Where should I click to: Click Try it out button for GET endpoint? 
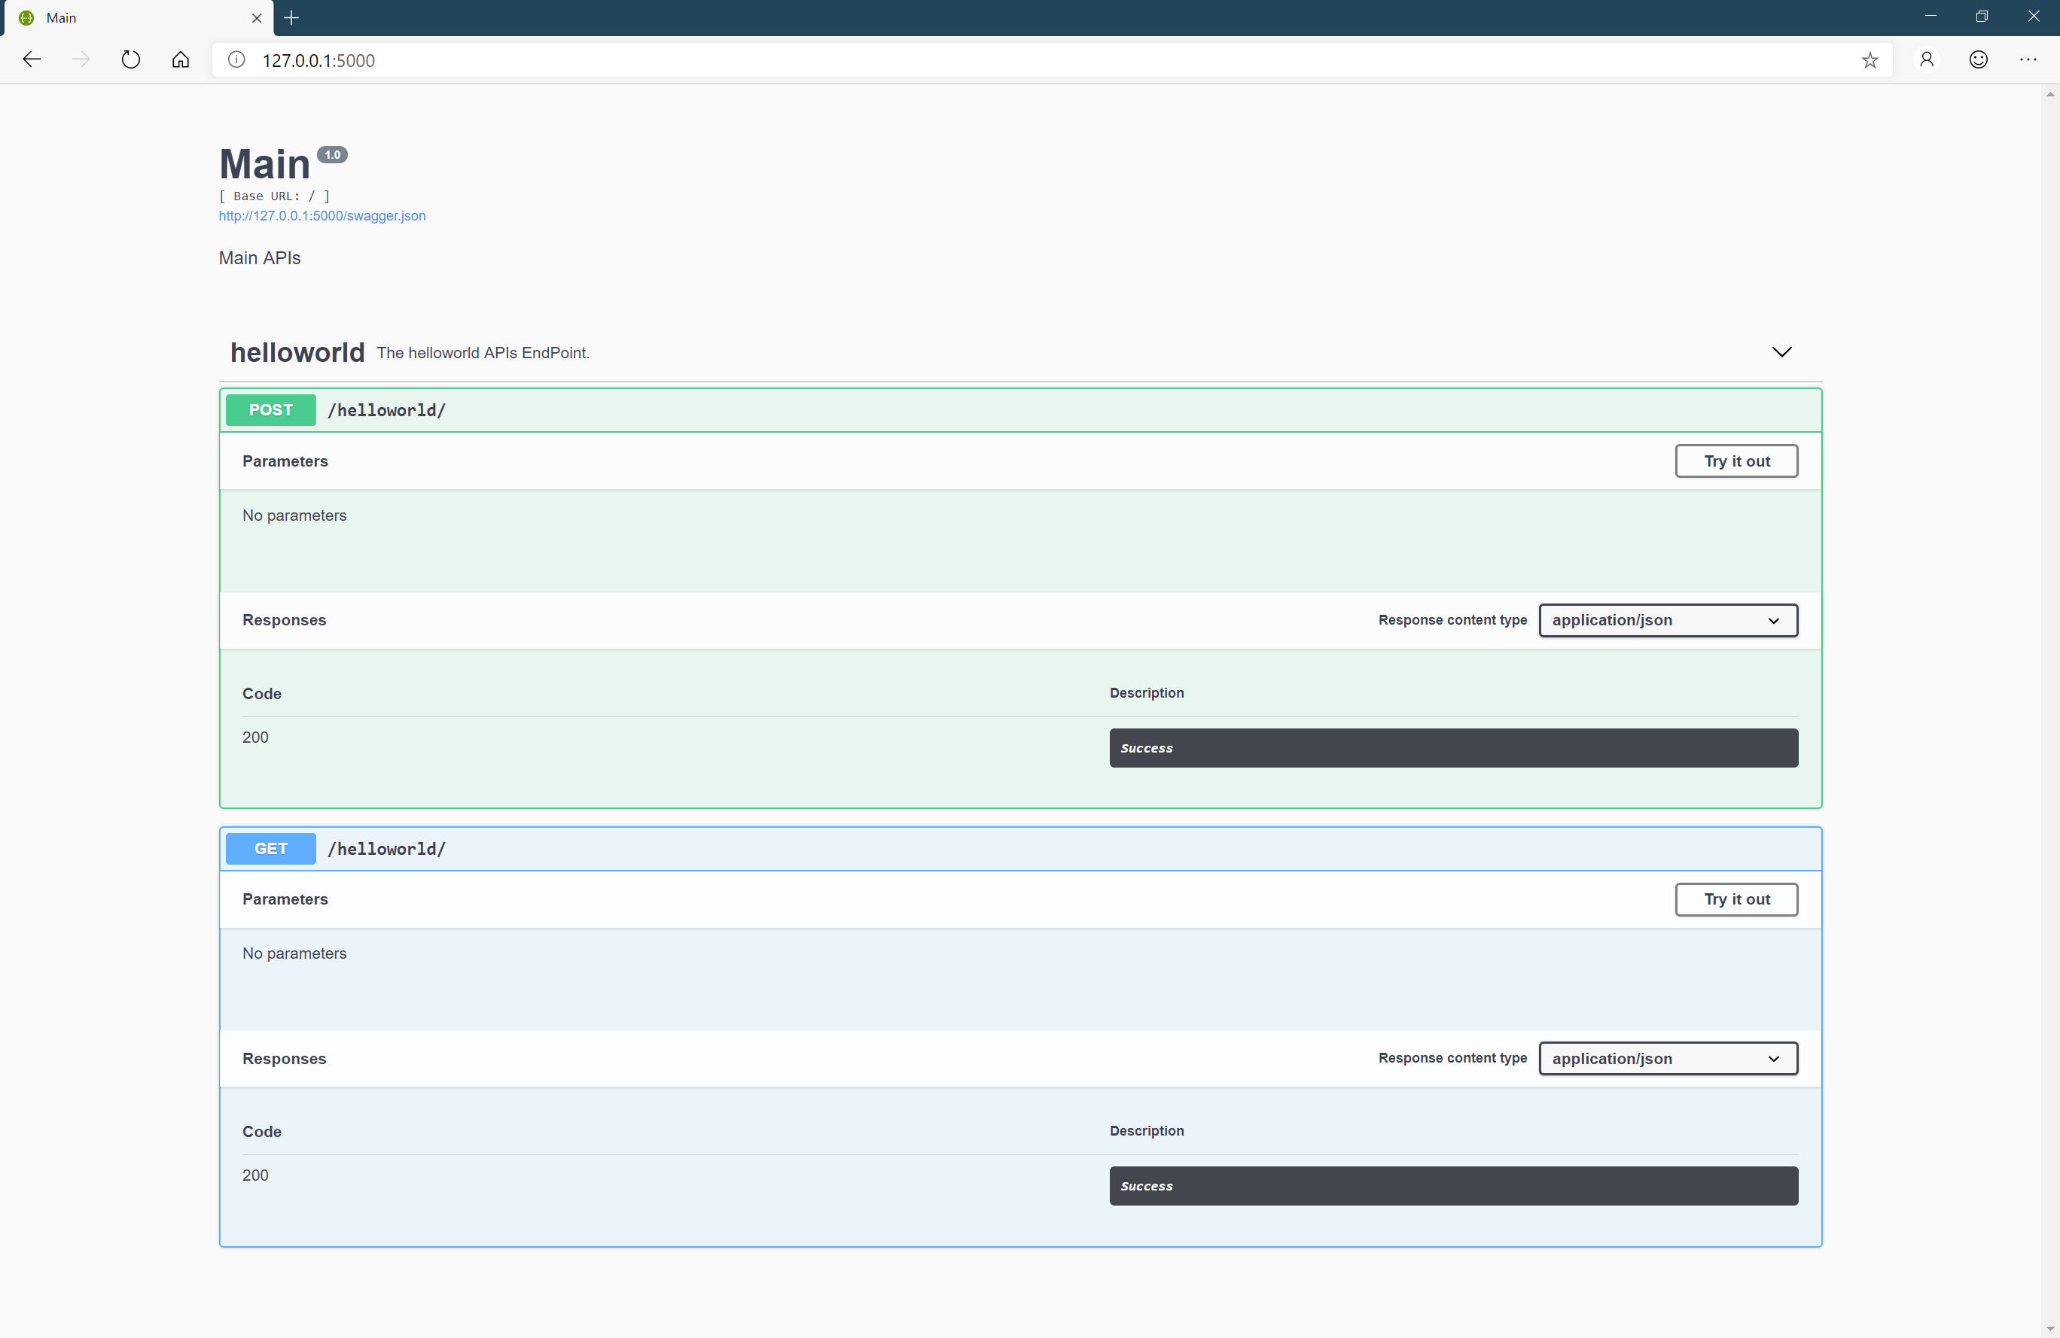1735,899
